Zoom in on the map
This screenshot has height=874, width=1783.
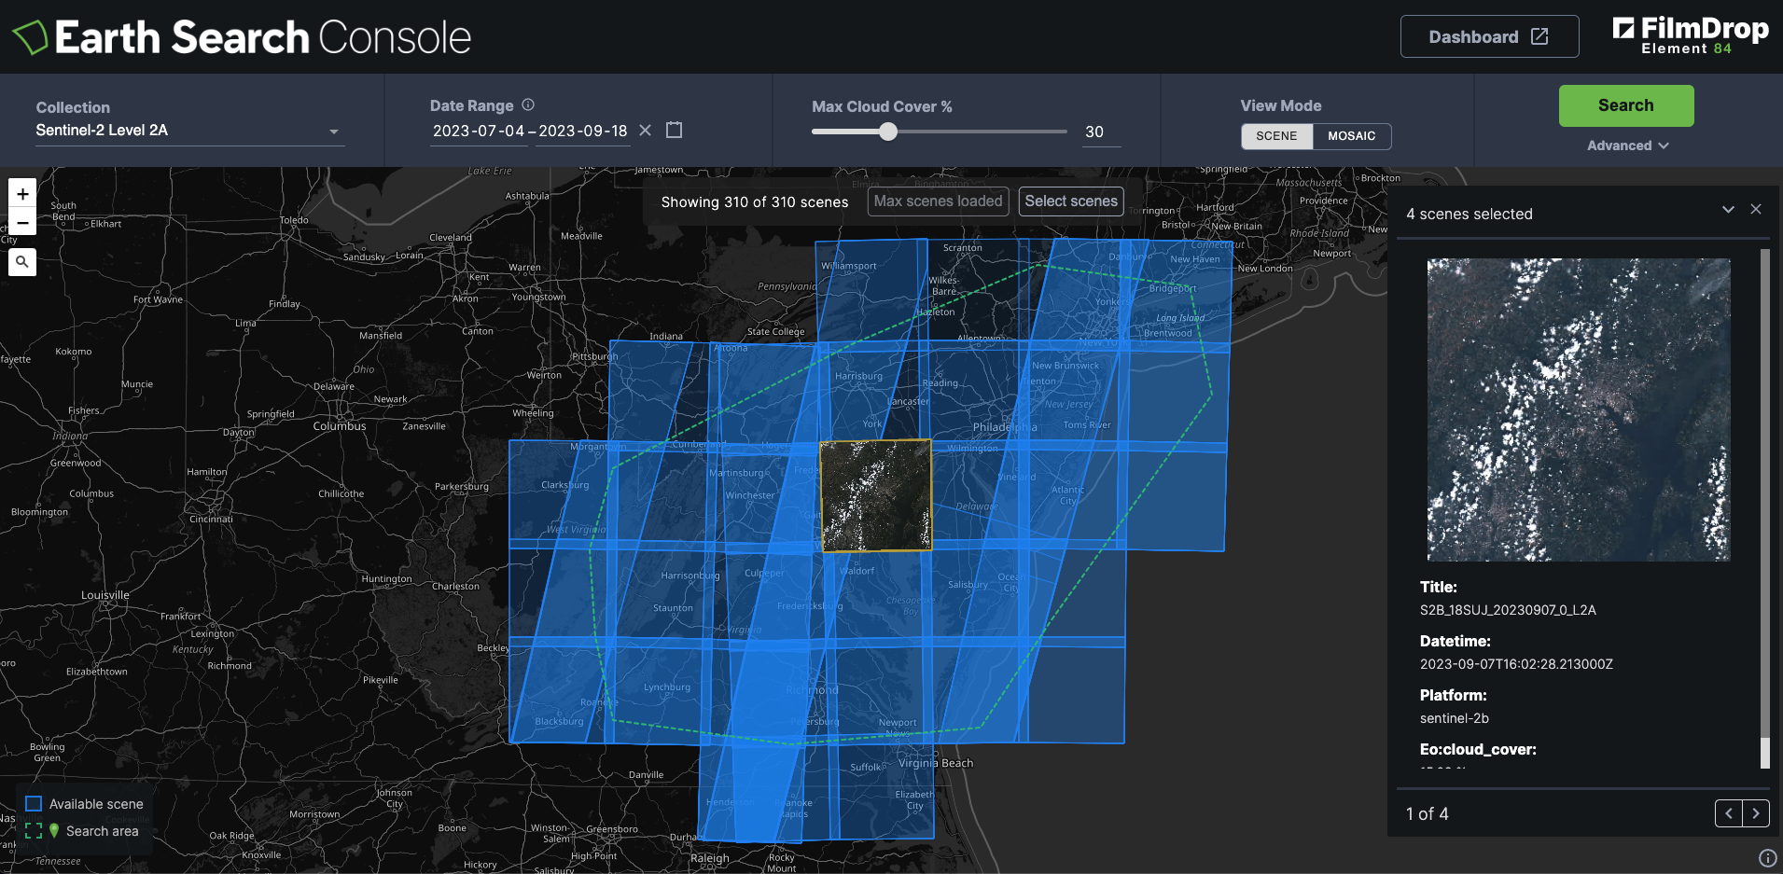pyautogui.click(x=22, y=194)
